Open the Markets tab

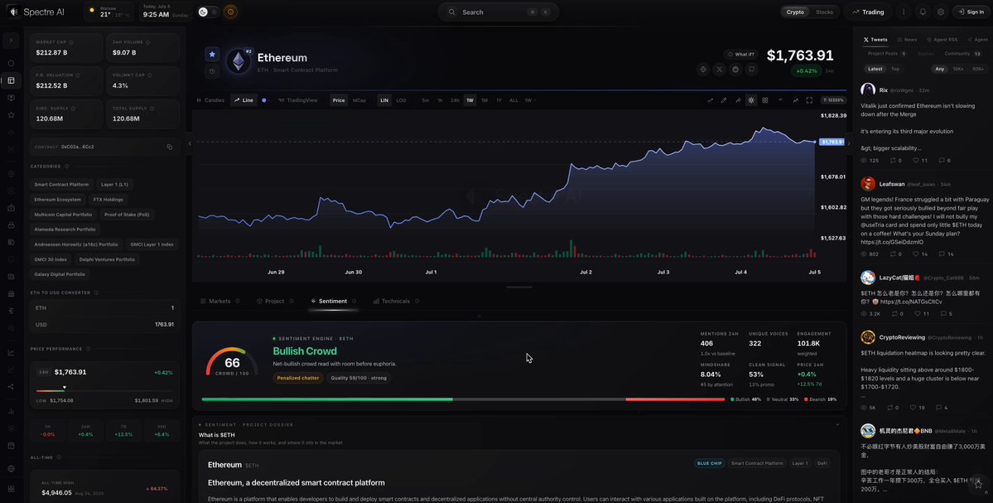219,301
